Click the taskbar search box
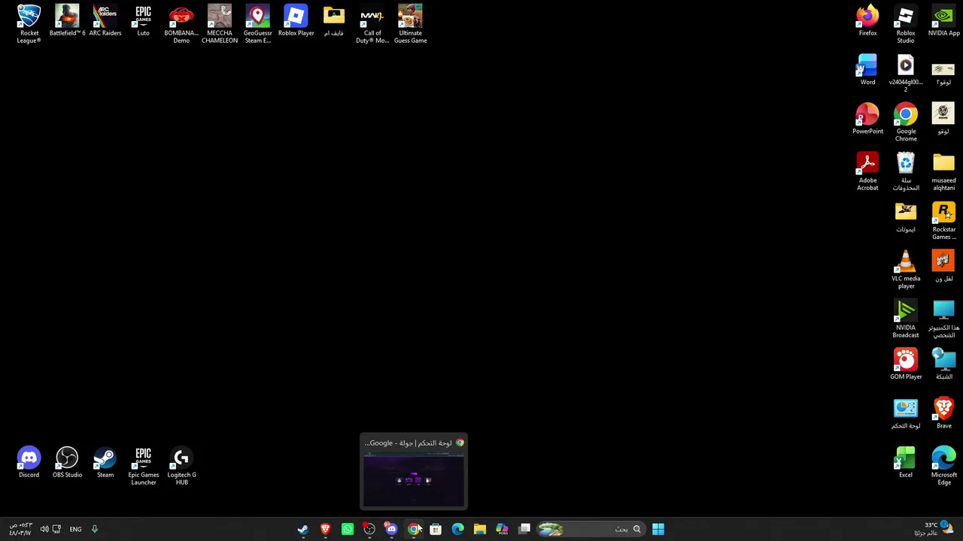This screenshot has height=541, width=963. tap(591, 529)
